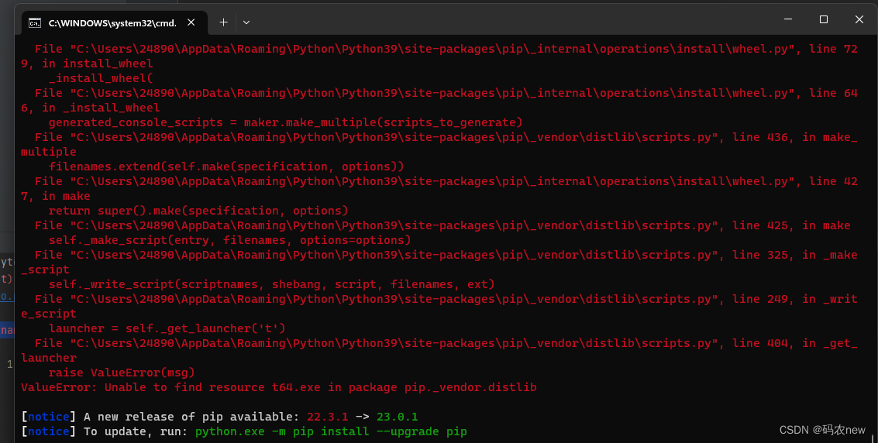Click the '_install_wheel(' line
Image resolution: width=878 pixels, height=443 pixels.
(x=101, y=78)
